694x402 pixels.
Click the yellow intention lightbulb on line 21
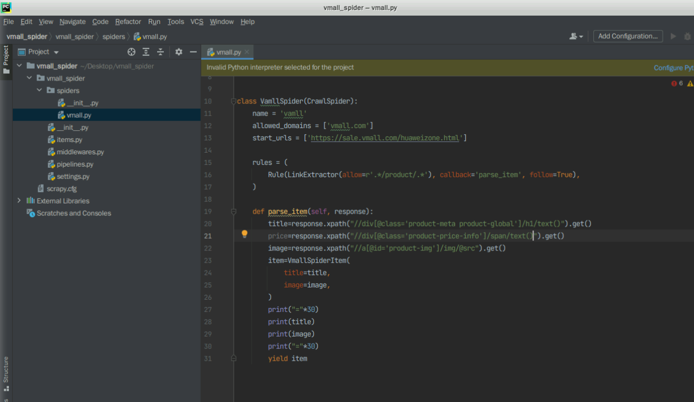click(x=244, y=234)
